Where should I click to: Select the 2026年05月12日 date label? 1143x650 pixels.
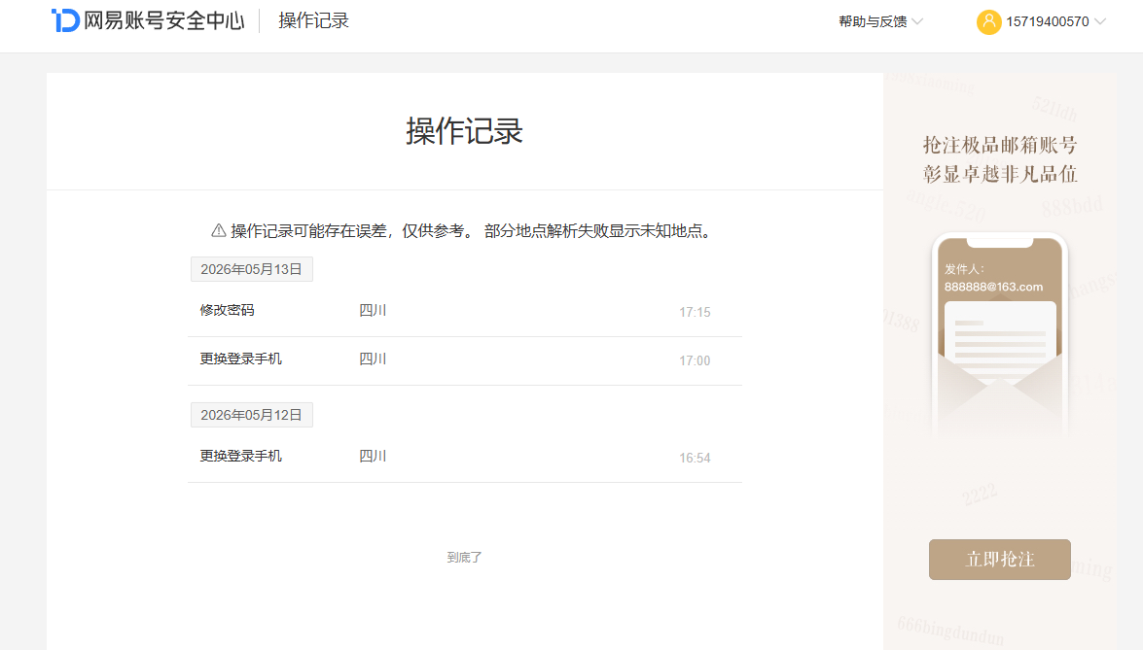tap(252, 415)
